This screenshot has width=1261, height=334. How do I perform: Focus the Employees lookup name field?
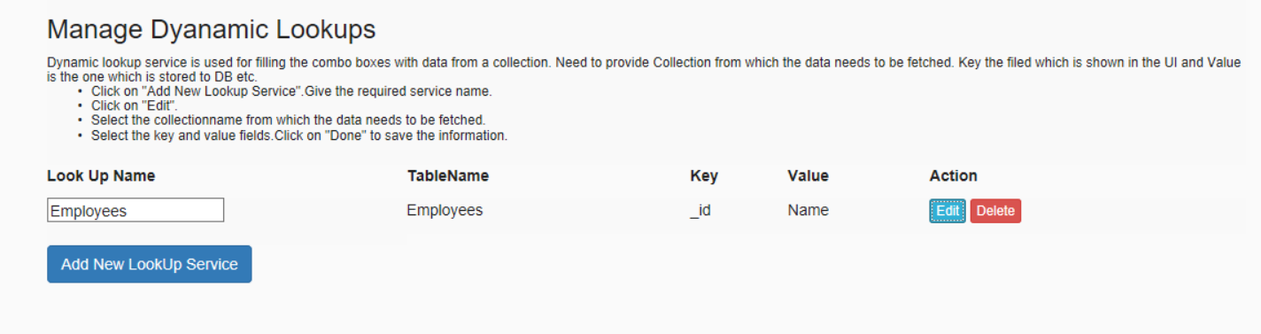click(135, 210)
